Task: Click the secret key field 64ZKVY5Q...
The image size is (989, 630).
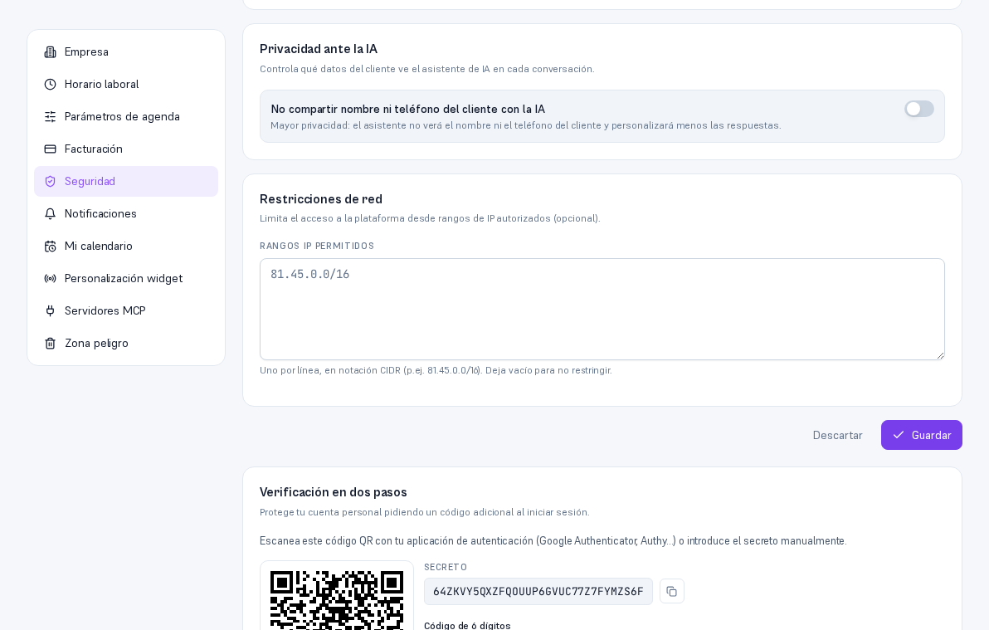Action: (538, 592)
